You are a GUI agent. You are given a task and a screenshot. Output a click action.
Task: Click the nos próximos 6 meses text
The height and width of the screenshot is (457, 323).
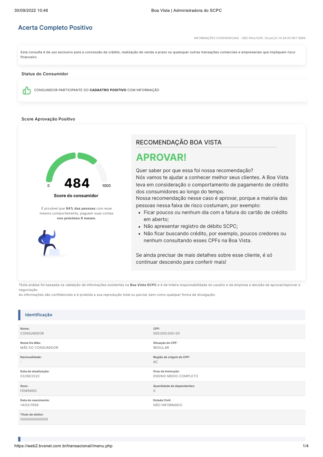click(x=76, y=218)
